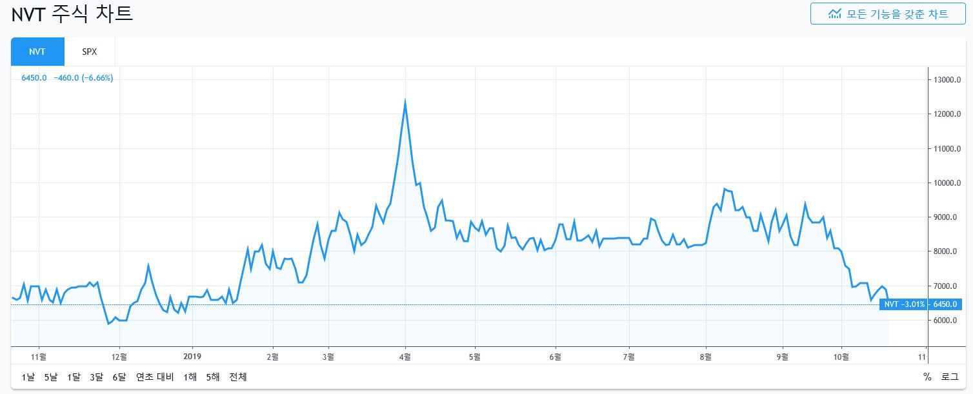Click the 5월 time axis label
Screen dimensions: 973x394
pos(475,356)
